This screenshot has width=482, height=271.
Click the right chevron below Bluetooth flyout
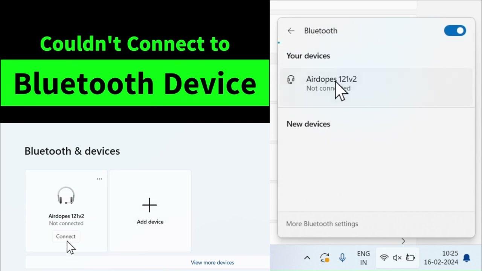403,241
